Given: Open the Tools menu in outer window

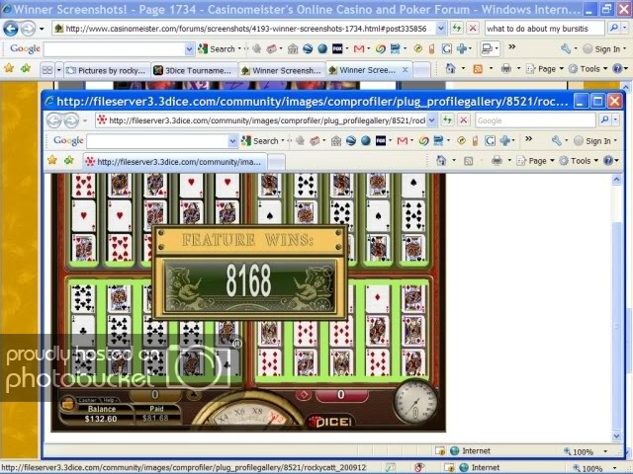Looking at the screenshot, I should [588, 69].
